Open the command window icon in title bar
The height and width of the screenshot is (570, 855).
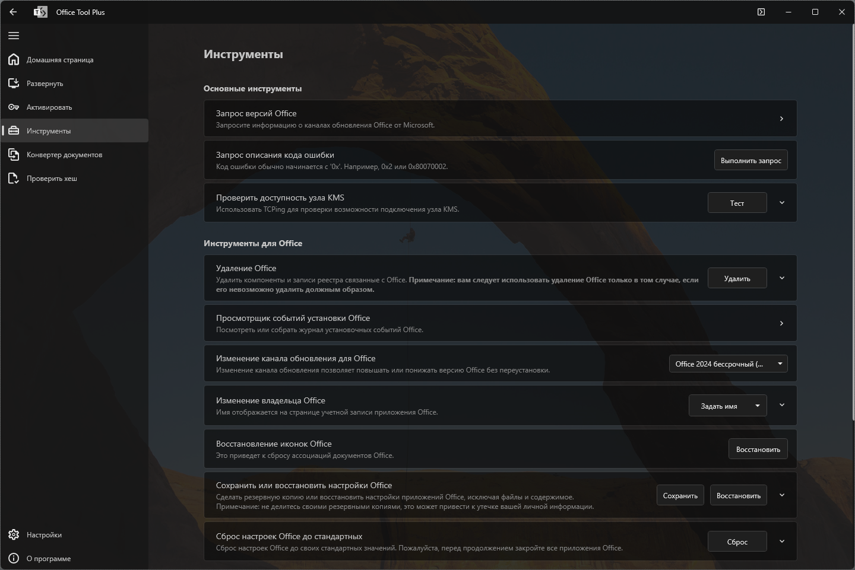click(761, 12)
